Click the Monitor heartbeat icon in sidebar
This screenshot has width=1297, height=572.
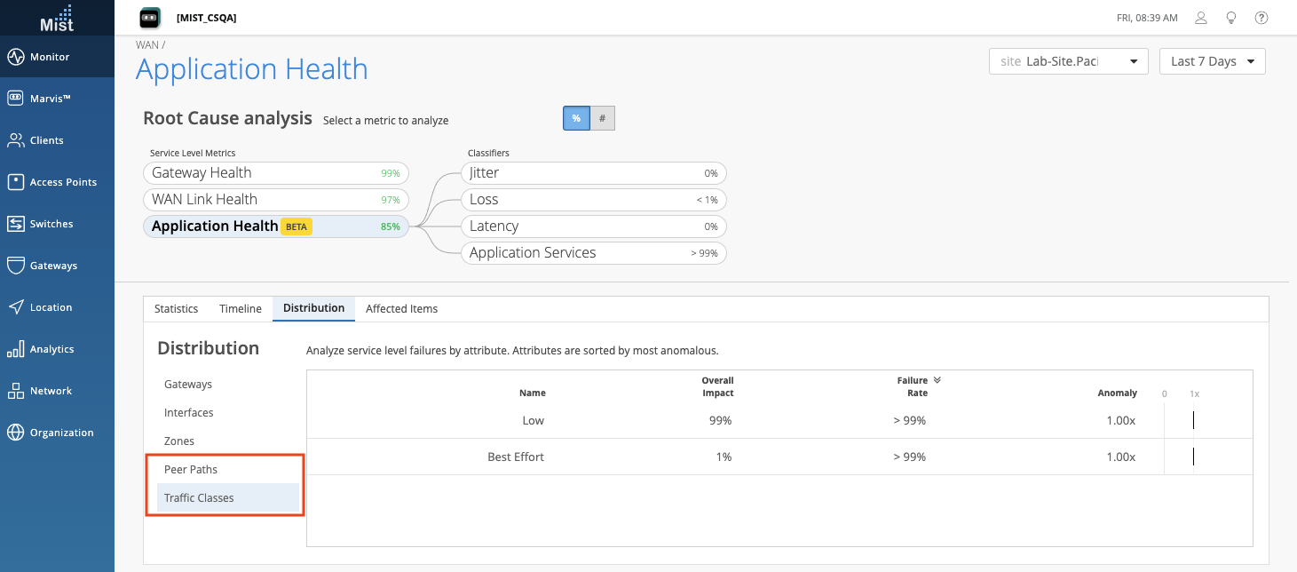(15, 57)
